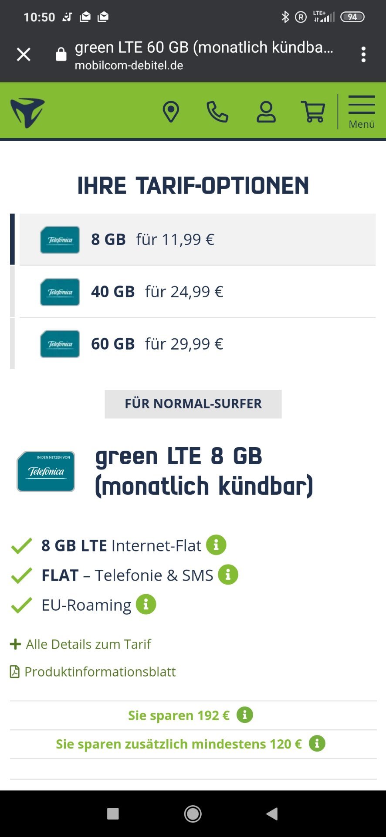
Task: Select the 60 GB für 29,99 € option
Action: [197, 344]
